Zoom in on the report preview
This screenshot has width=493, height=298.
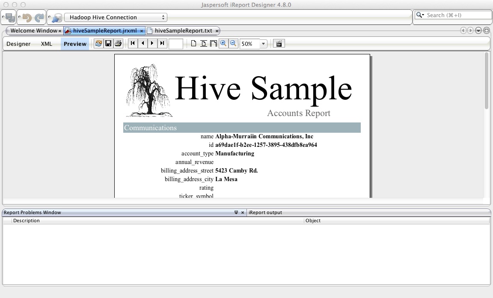click(223, 43)
